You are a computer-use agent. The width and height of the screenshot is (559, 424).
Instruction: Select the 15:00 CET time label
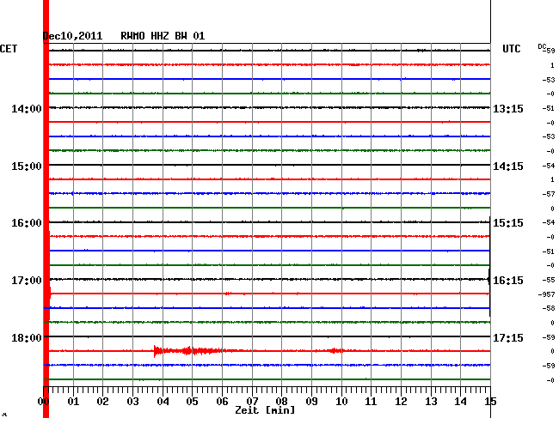(27, 167)
